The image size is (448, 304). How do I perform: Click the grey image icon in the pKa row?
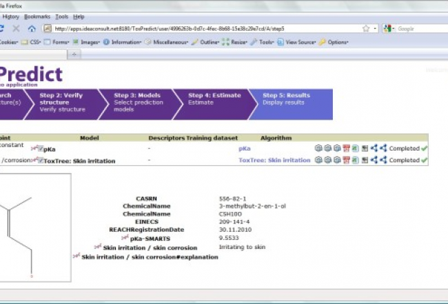coord(365,149)
